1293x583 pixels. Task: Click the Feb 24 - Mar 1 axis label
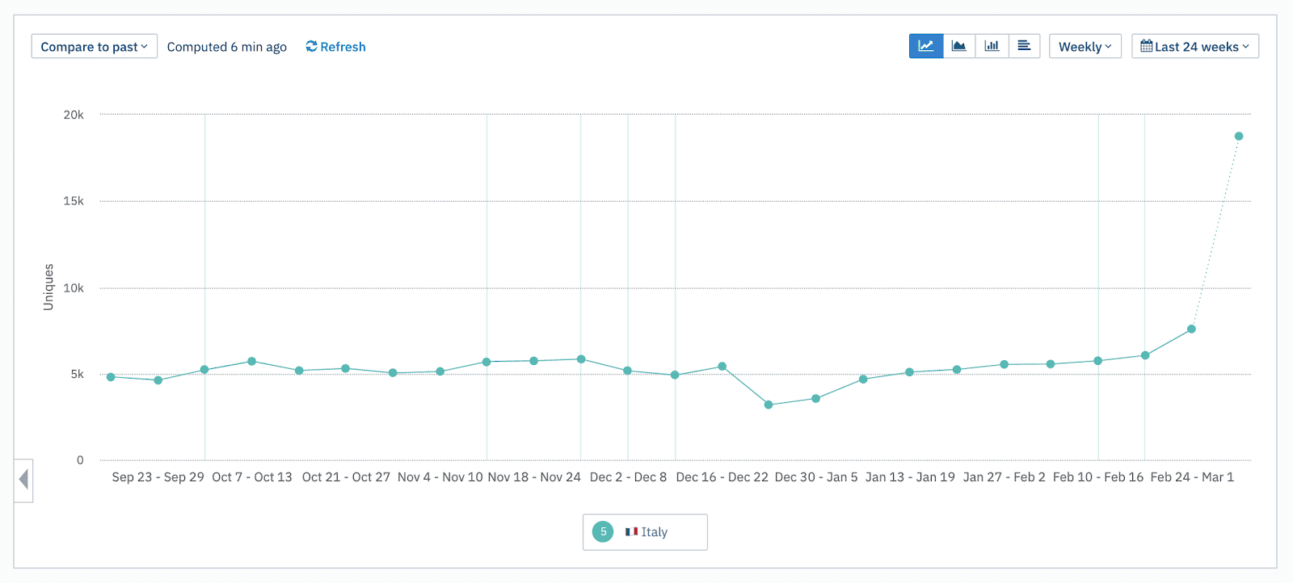(x=1192, y=477)
